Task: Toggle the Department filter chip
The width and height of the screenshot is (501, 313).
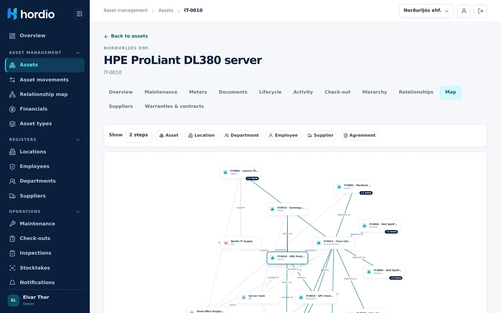Action: point(242,135)
